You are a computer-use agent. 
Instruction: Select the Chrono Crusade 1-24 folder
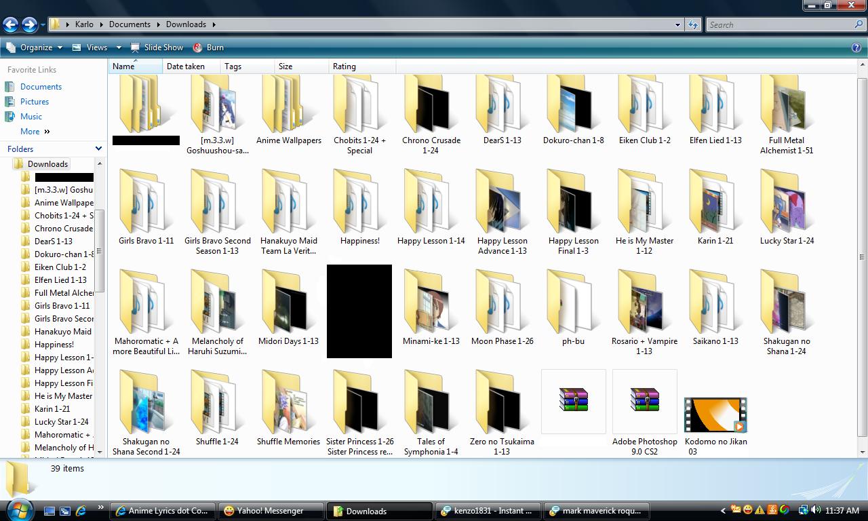pos(431,115)
